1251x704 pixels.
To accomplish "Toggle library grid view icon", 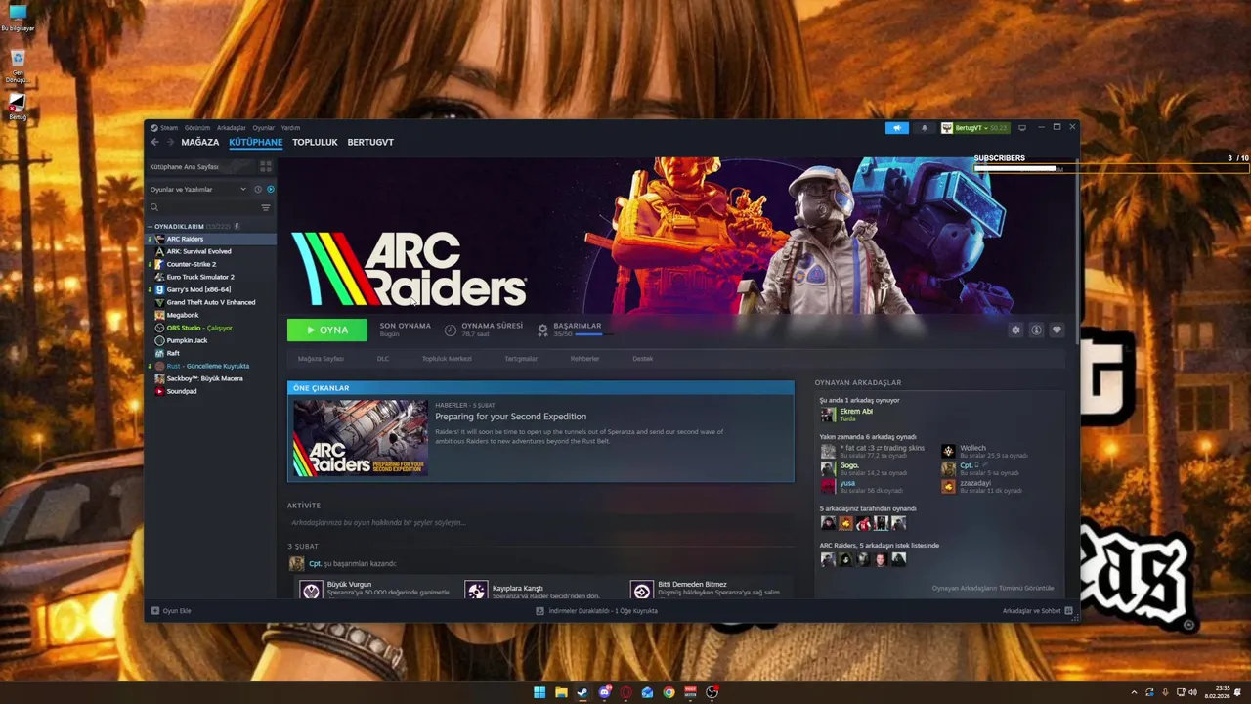I will pyautogui.click(x=266, y=167).
